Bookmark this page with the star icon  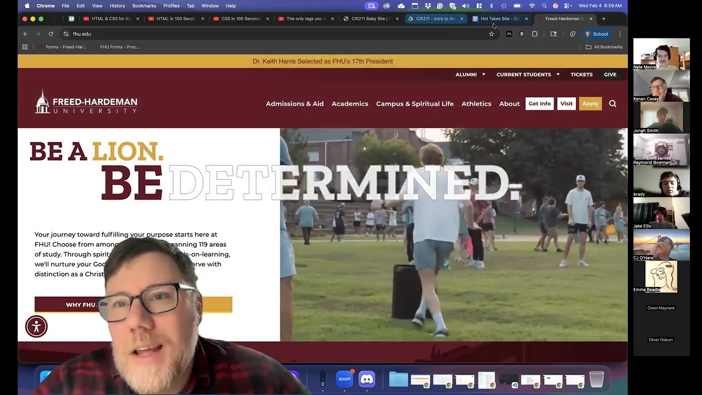pyautogui.click(x=491, y=34)
